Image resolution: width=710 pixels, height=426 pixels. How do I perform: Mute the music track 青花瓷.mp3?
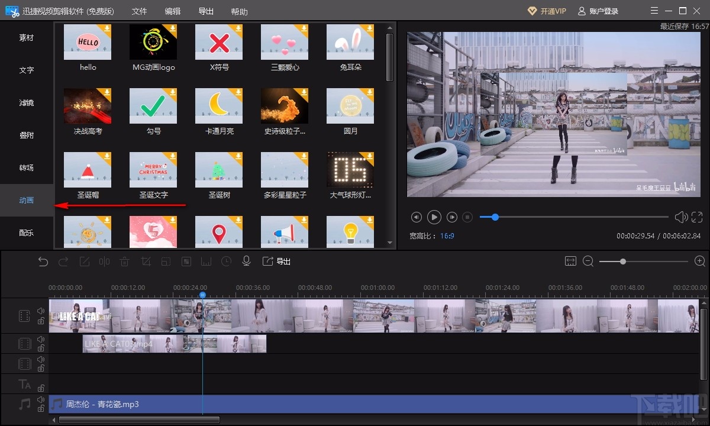click(x=41, y=399)
